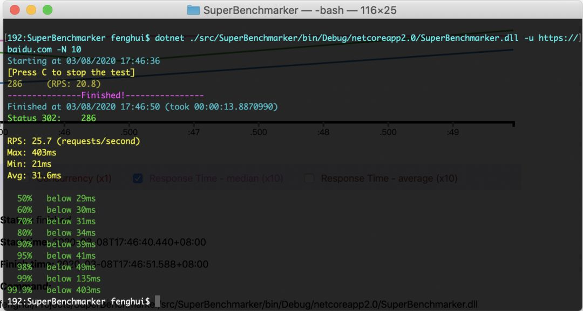583x311 pixels.
Task: Toggle the 'Response Time - average (x10)' checkbox behind terminal
Action: (309, 178)
